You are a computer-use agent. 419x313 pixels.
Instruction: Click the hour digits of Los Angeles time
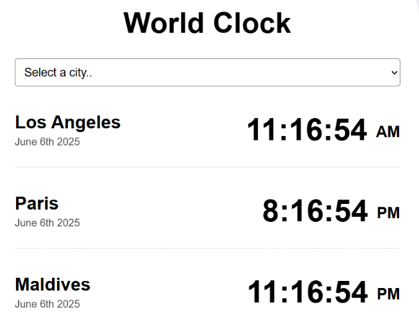click(263, 130)
